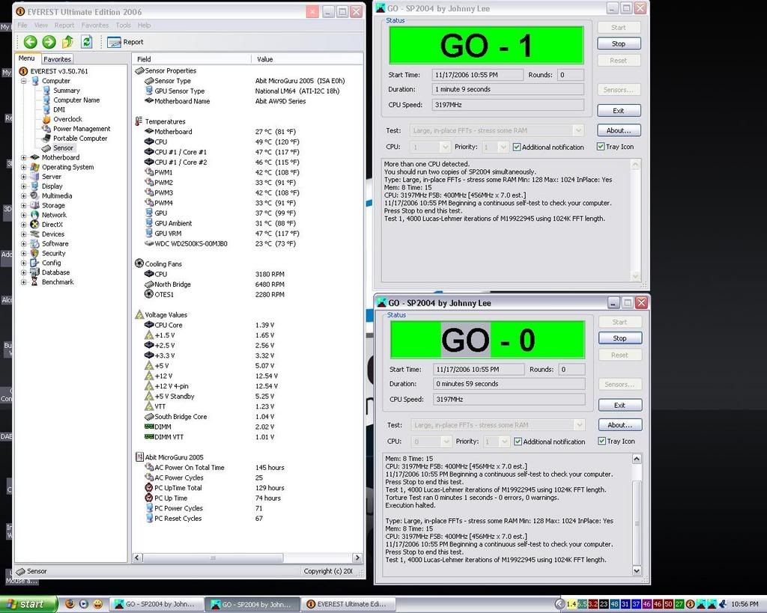
Task: Click the EVEREST info icon in system tray
Action: [690, 604]
